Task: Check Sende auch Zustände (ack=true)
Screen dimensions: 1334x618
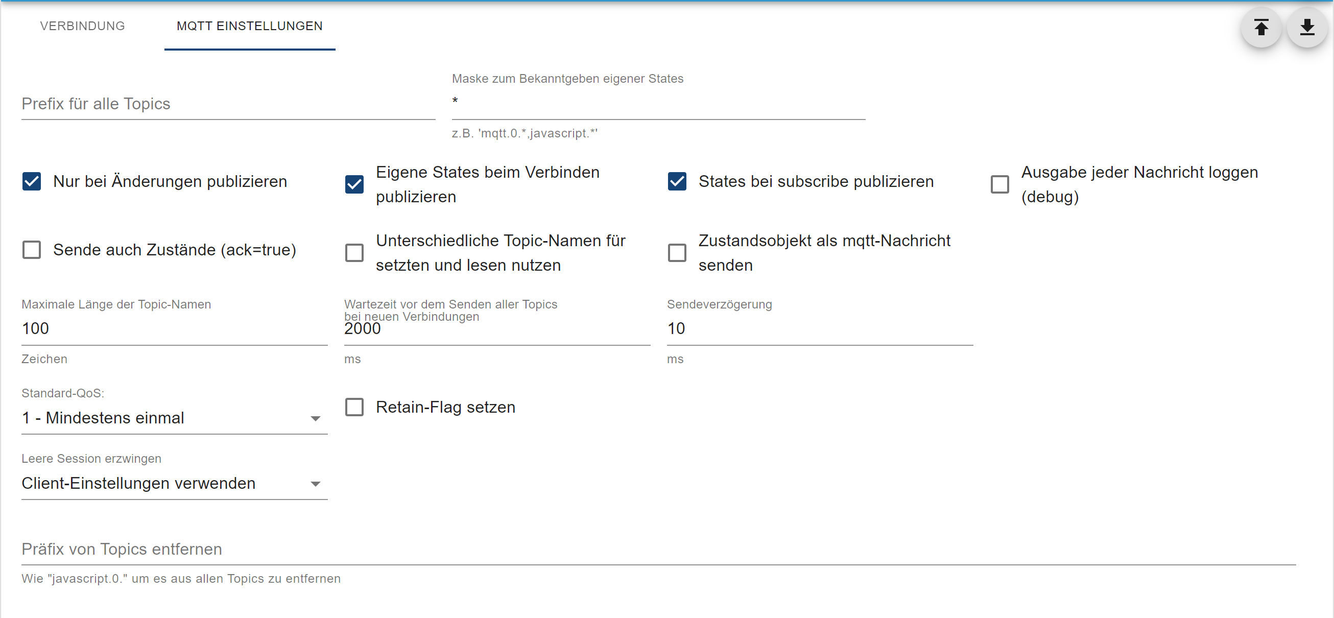Action: click(x=32, y=250)
